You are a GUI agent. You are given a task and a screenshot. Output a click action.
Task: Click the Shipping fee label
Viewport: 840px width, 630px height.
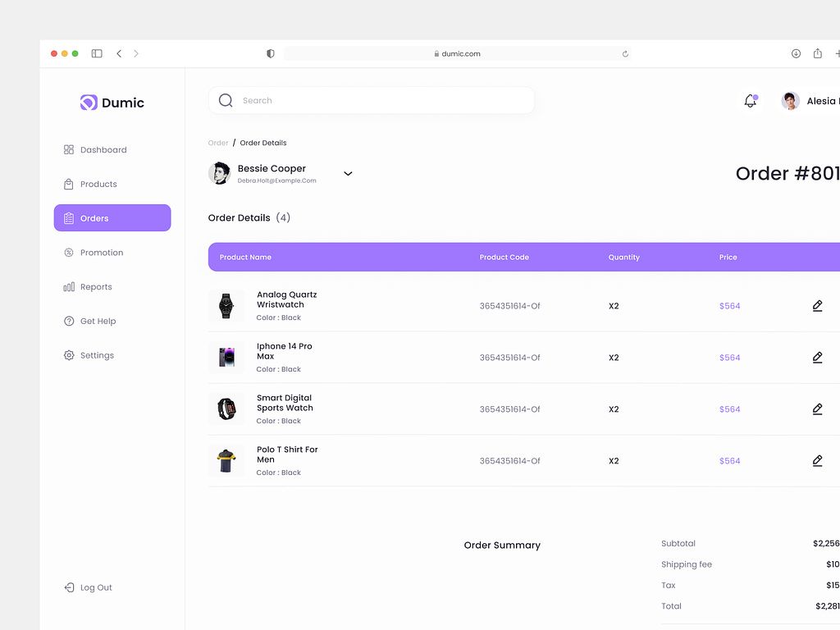(687, 564)
